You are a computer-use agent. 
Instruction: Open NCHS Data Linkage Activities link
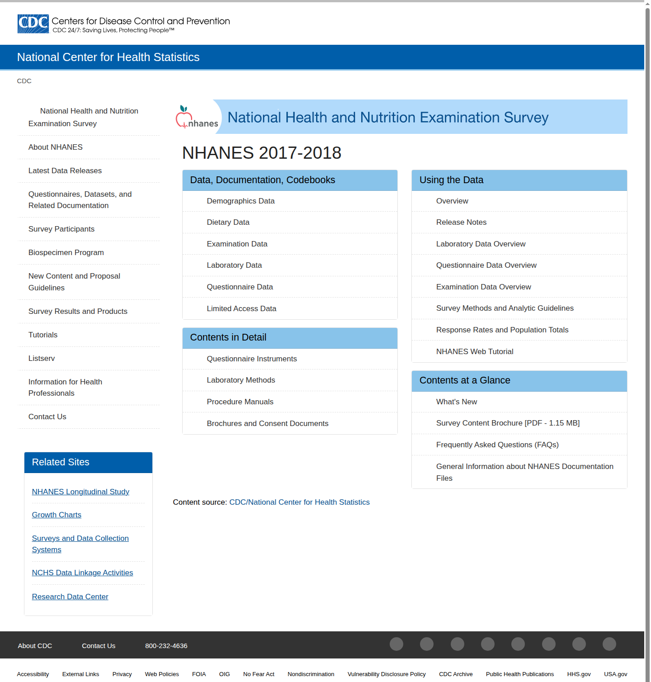[82, 573]
